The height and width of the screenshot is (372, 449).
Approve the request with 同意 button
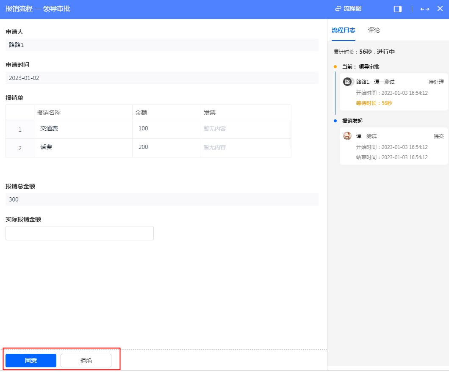pos(31,361)
